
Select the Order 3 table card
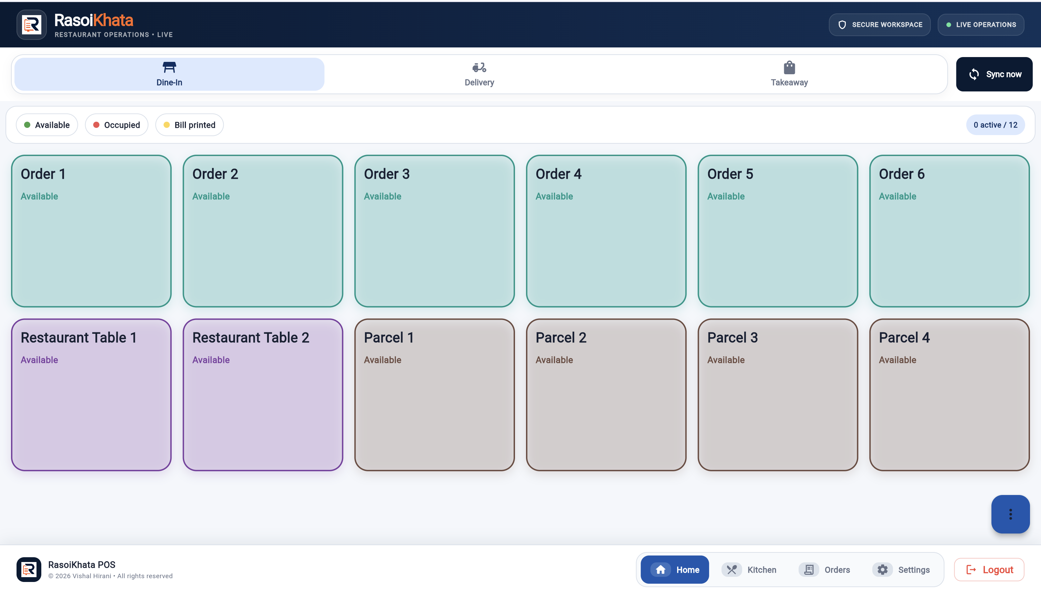pyautogui.click(x=434, y=231)
